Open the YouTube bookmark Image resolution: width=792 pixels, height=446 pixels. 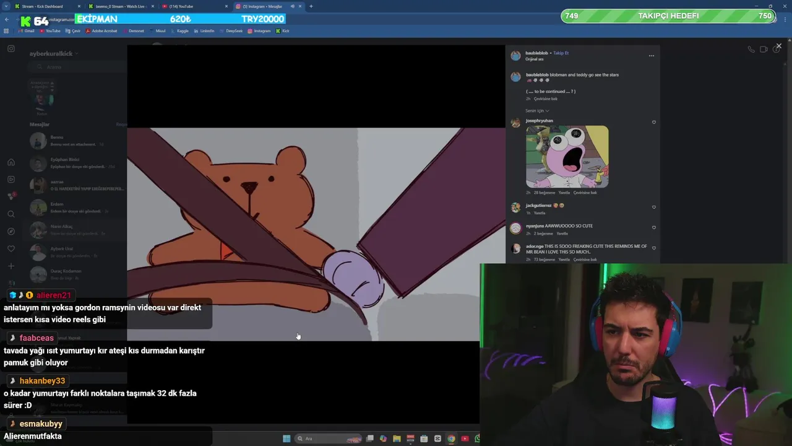[50, 30]
